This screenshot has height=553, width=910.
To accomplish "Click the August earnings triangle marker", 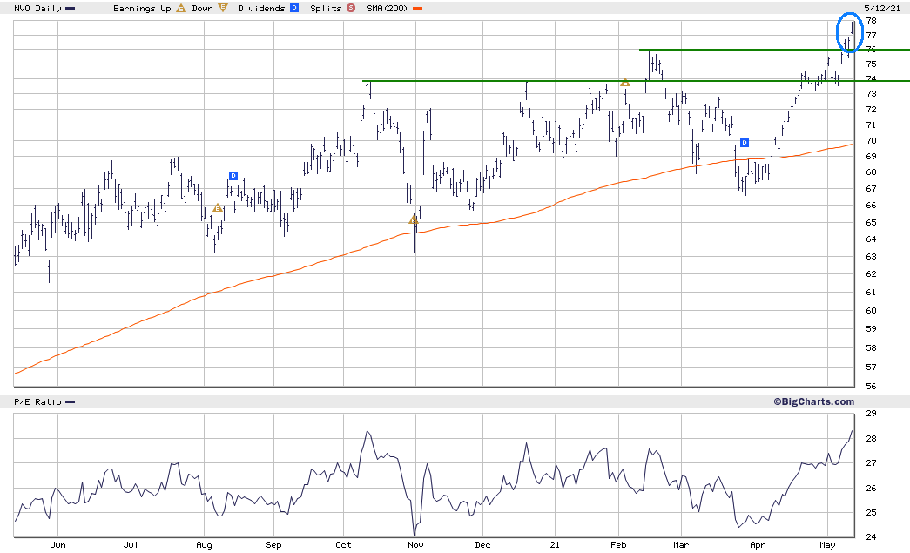I will click(x=218, y=208).
